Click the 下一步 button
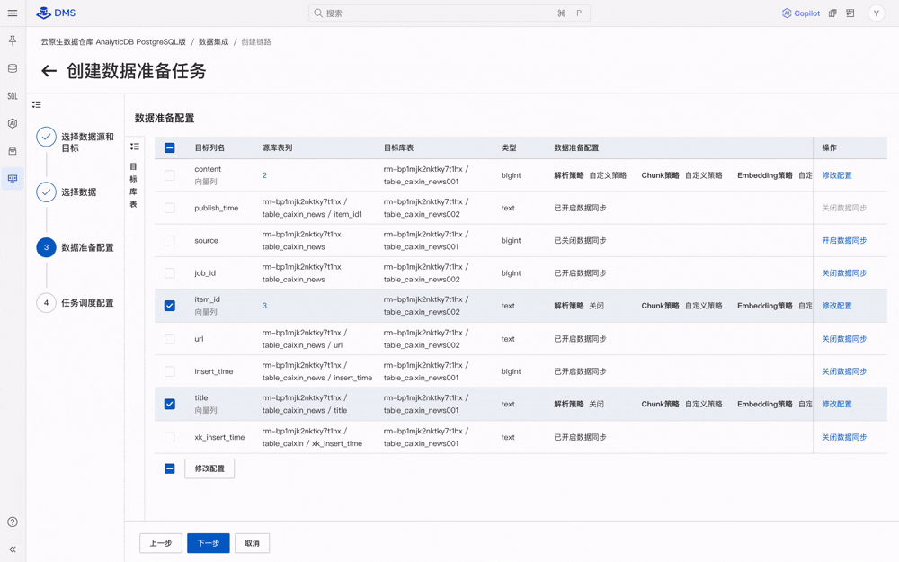The width and height of the screenshot is (899, 562). coord(208,543)
